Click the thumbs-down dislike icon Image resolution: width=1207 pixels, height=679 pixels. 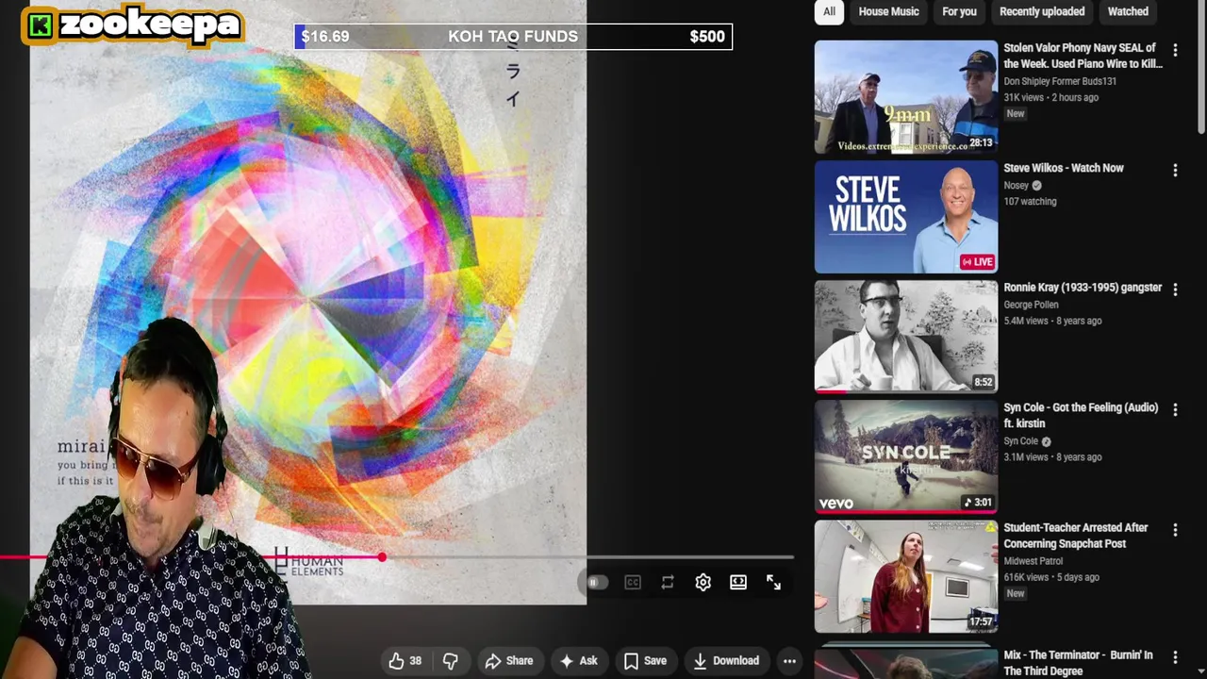tap(451, 661)
